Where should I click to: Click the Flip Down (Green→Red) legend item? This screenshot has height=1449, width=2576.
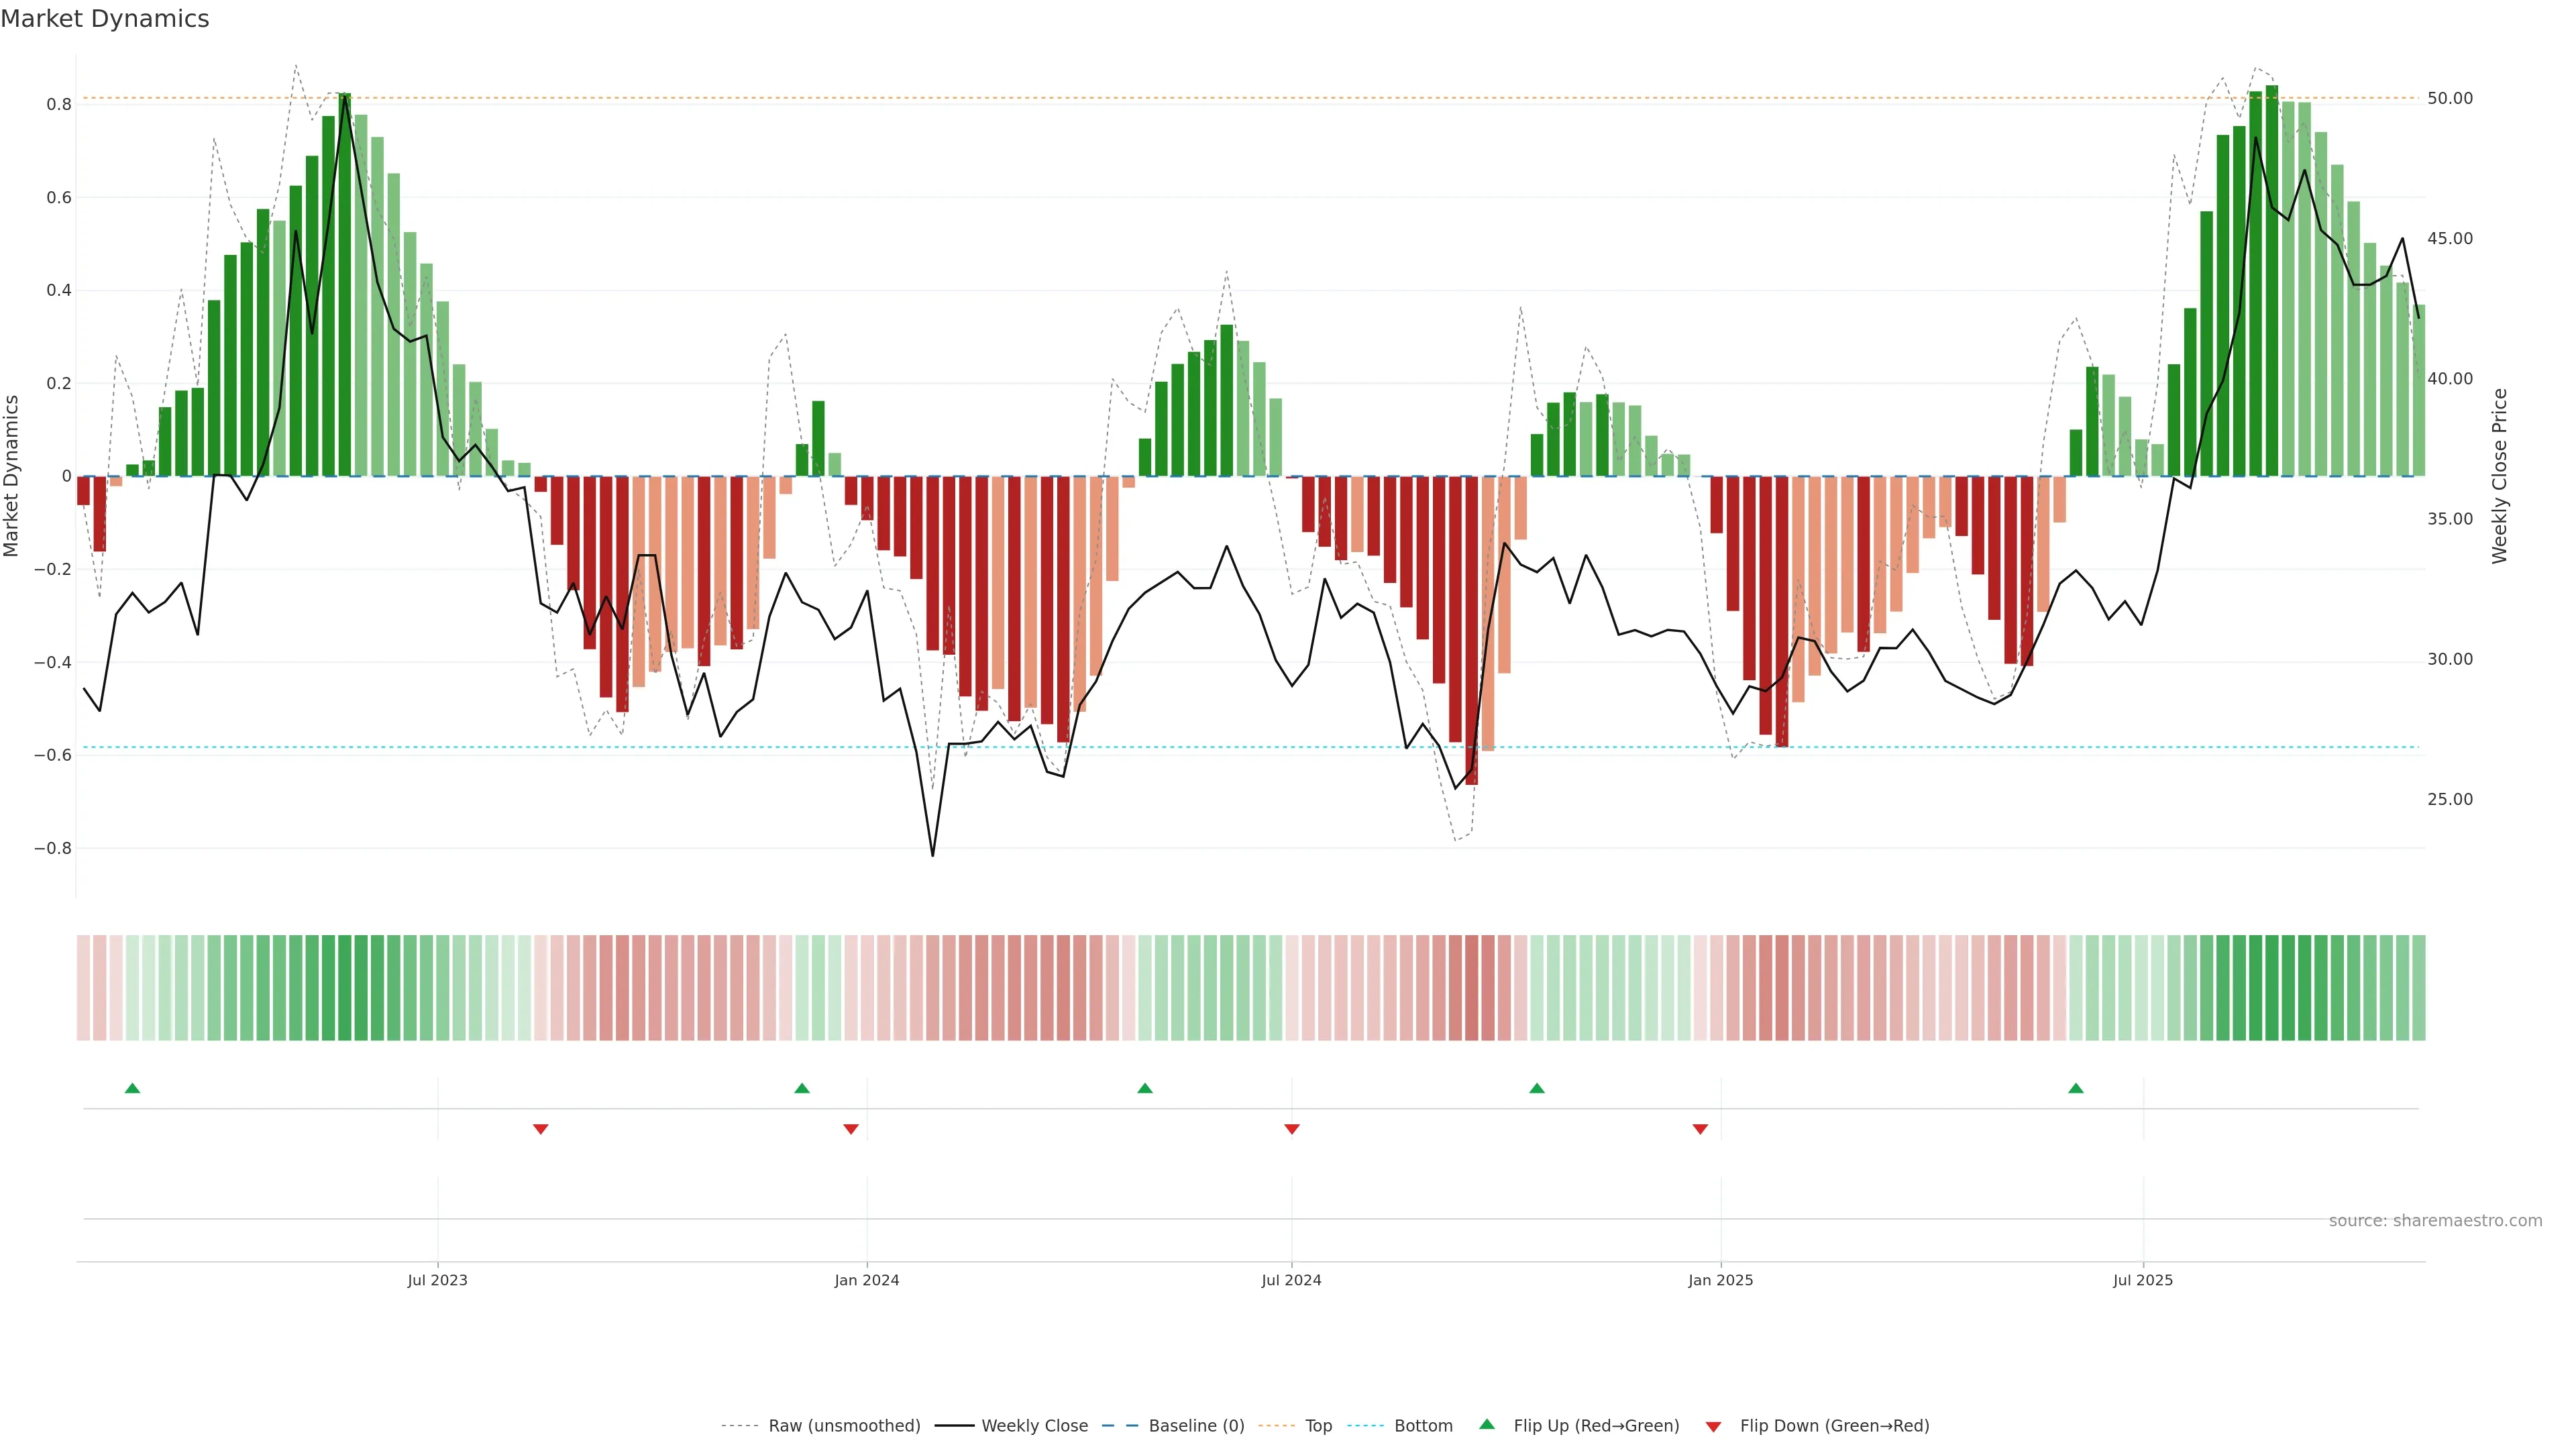tap(1834, 1426)
